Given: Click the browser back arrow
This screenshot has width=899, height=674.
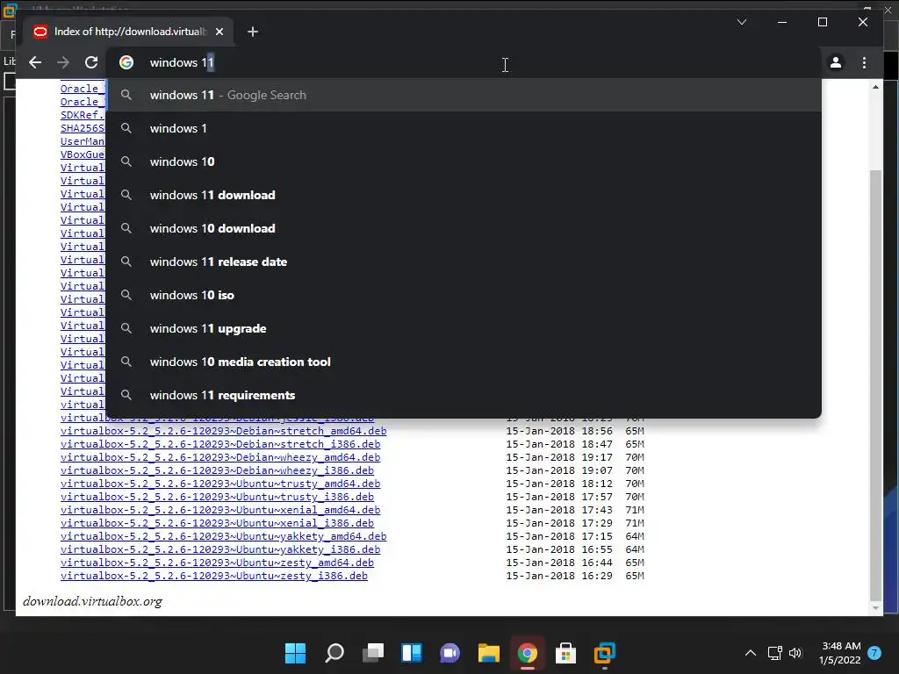Looking at the screenshot, I should (35, 62).
